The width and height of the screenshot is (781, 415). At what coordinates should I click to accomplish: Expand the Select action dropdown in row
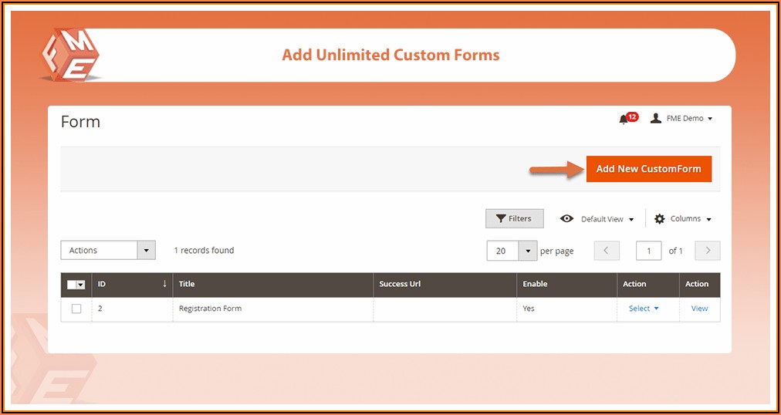point(644,309)
